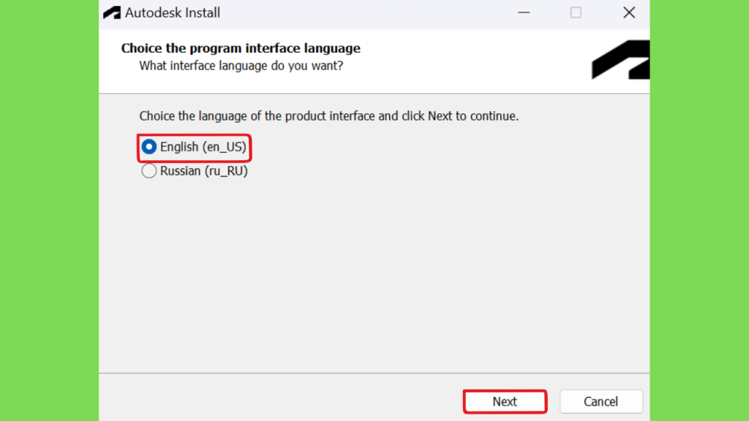Click the "Autodesk Install" window title text
The image size is (749, 421).
173,13
